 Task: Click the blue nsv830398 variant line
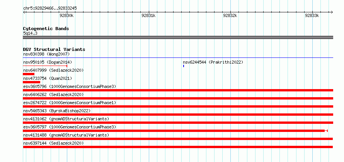(178, 57)
